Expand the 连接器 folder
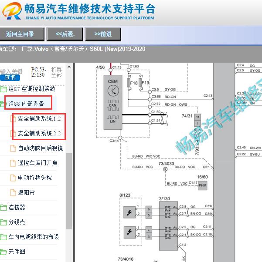262x262 pixels. click(x=17, y=207)
